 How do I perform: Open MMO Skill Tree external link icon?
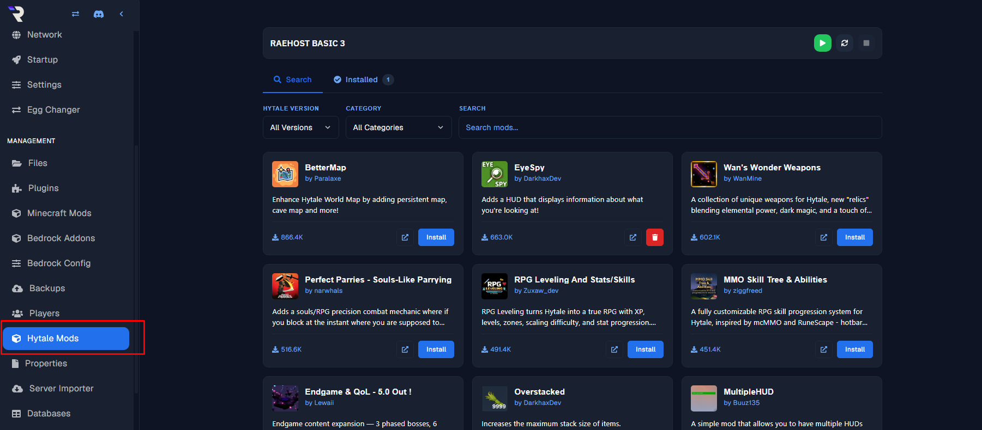coord(824,349)
